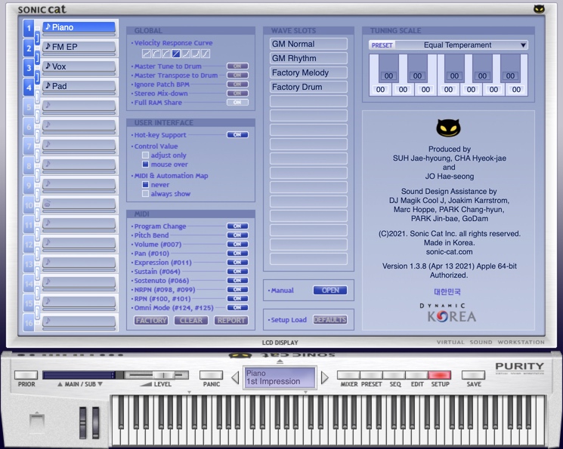The width and height of the screenshot is (563, 449).
Task: Check the 'mouse over' control value box
Action: [x=145, y=165]
